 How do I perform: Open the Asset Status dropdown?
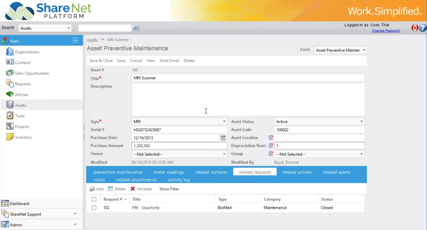(x=361, y=121)
